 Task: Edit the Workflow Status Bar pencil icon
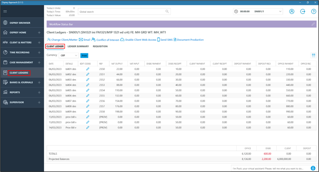(313, 24)
